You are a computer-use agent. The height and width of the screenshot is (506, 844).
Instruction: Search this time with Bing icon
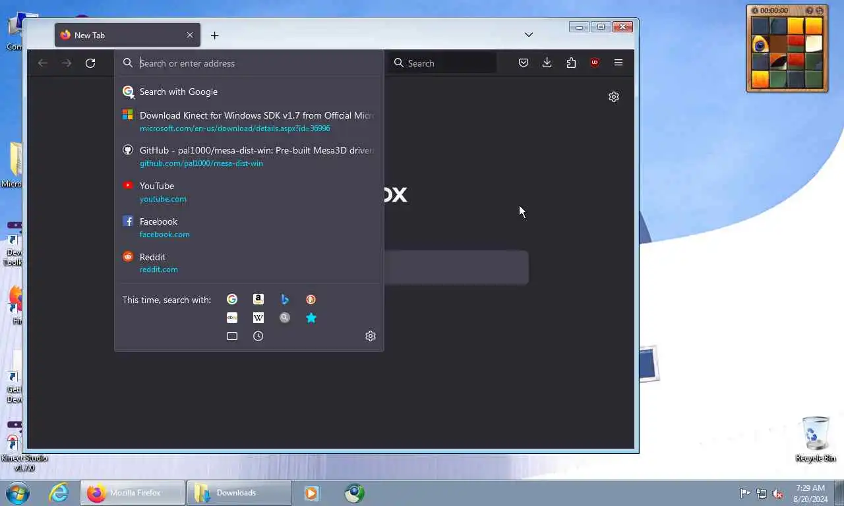coord(285,299)
